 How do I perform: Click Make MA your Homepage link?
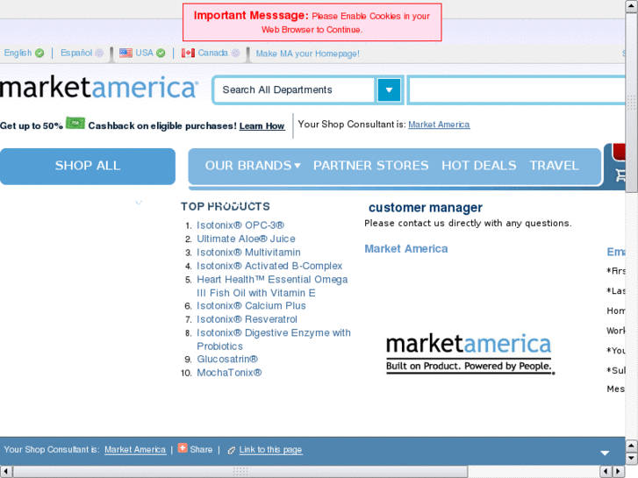pos(308,54)
